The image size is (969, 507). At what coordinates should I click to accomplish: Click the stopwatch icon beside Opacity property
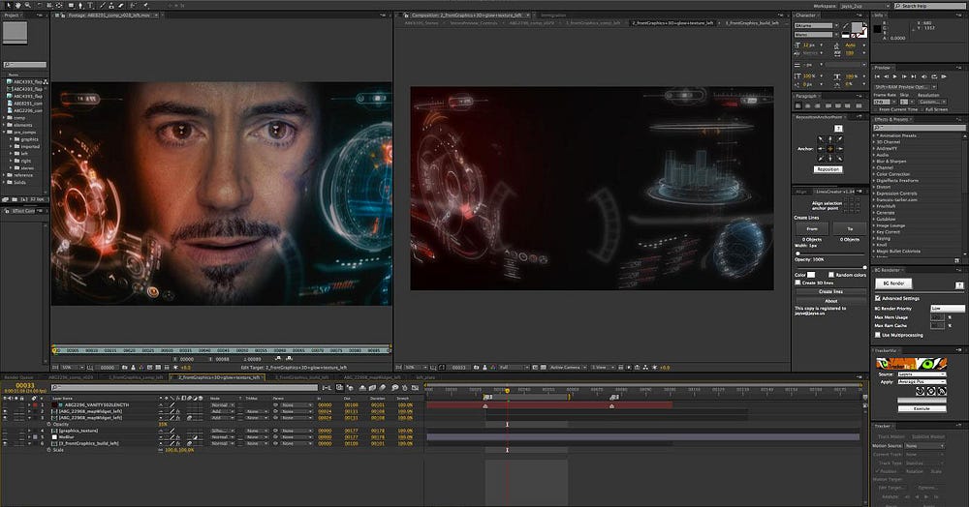(x=48, y=425)
